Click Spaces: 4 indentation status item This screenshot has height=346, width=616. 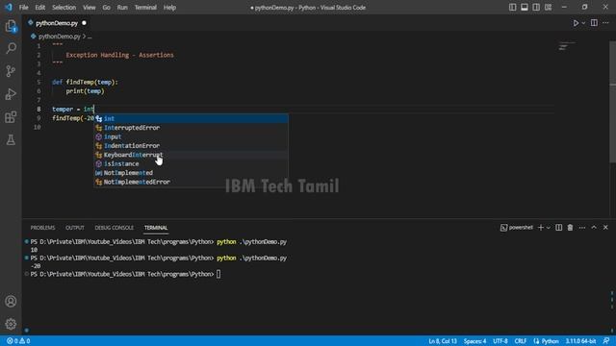pos(475,341)
